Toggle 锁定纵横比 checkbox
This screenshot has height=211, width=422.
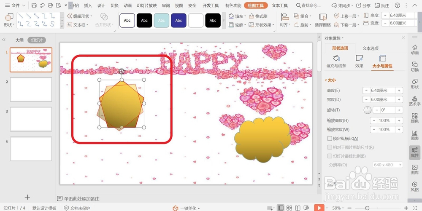pyautogui.click(x=330, y=139)
